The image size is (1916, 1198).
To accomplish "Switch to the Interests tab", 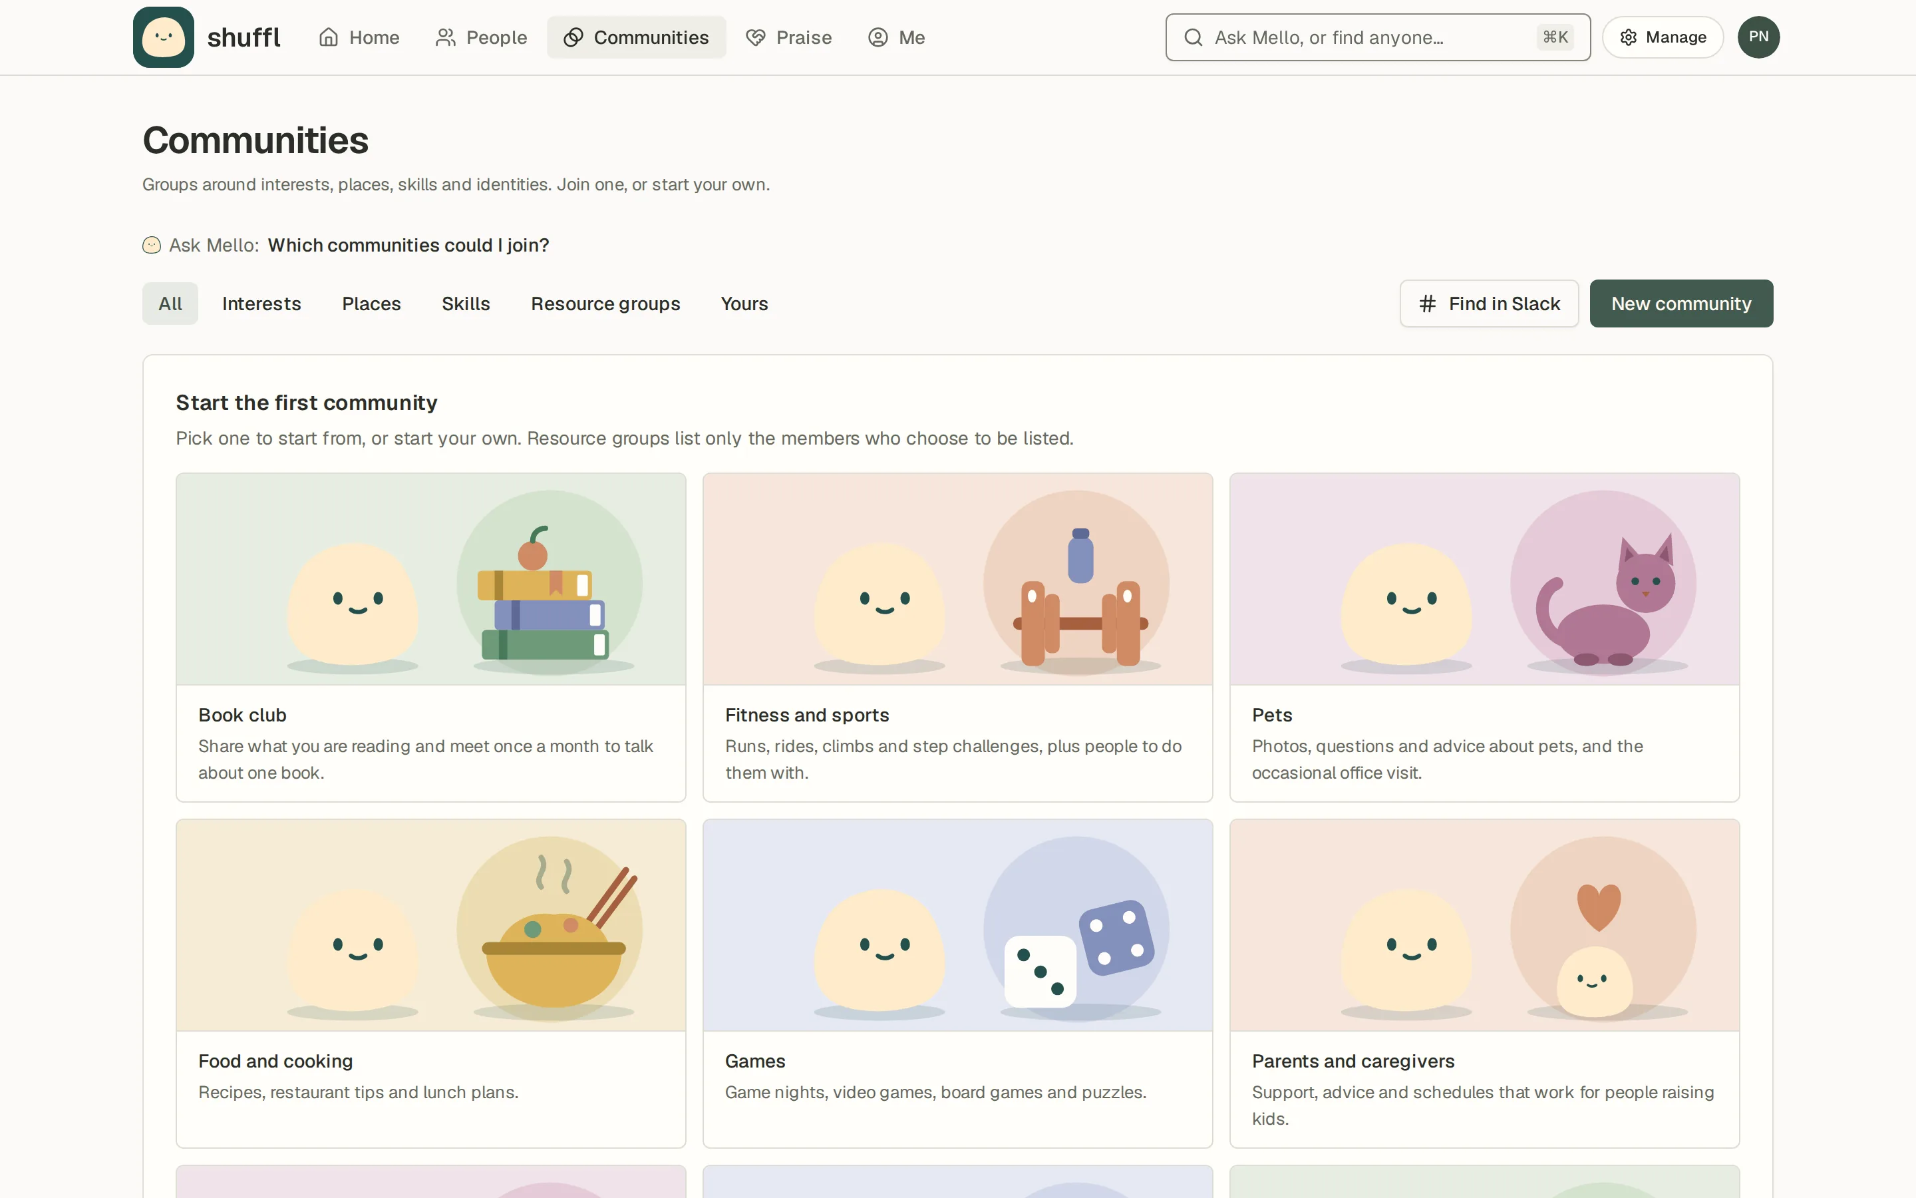I will 261,303.
